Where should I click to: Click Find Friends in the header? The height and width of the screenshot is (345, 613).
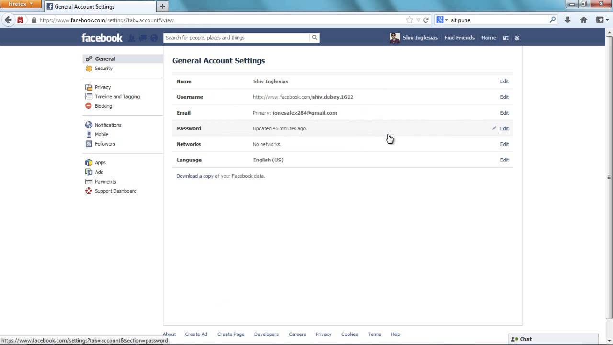pos(459,38)
